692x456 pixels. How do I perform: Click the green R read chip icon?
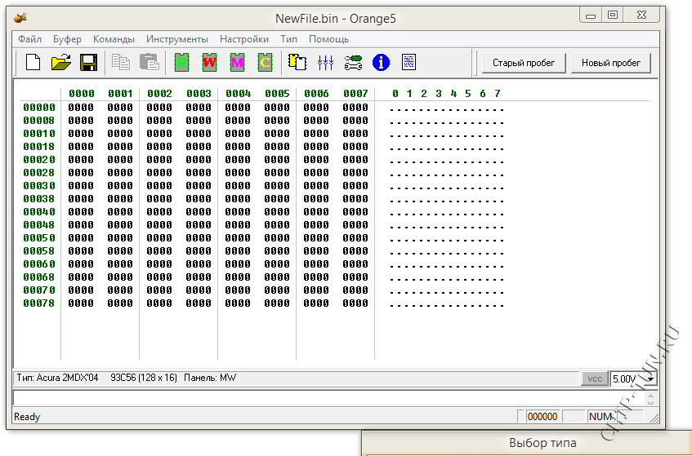click(181, 62)
